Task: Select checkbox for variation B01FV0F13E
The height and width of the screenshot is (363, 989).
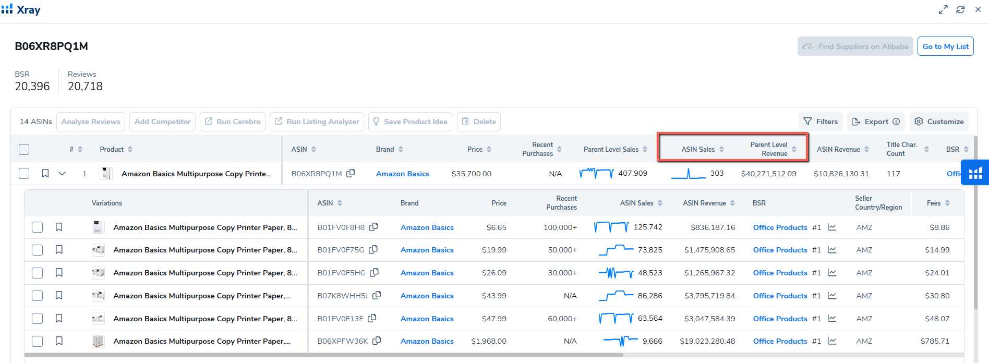Action: tap(37, 318)
